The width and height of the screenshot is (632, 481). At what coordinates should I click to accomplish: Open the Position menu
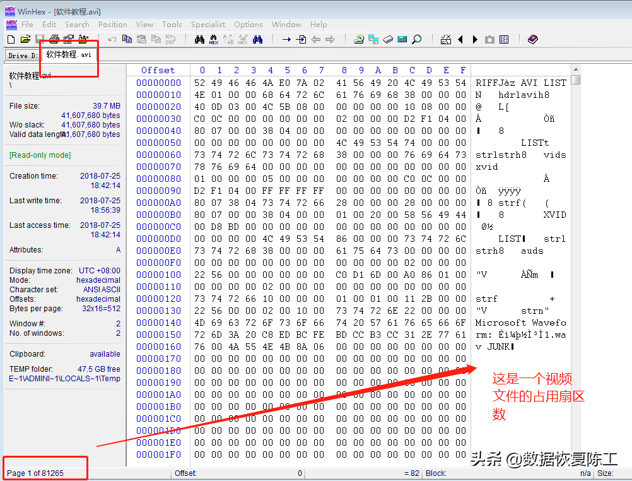112,24
